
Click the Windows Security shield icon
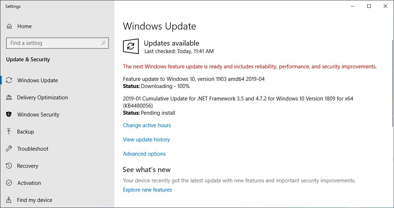(x=9, y=115)
